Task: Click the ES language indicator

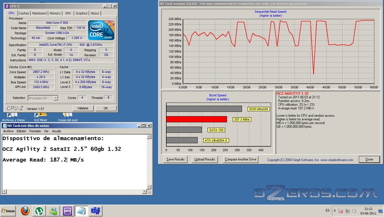Action: (327, 211)
